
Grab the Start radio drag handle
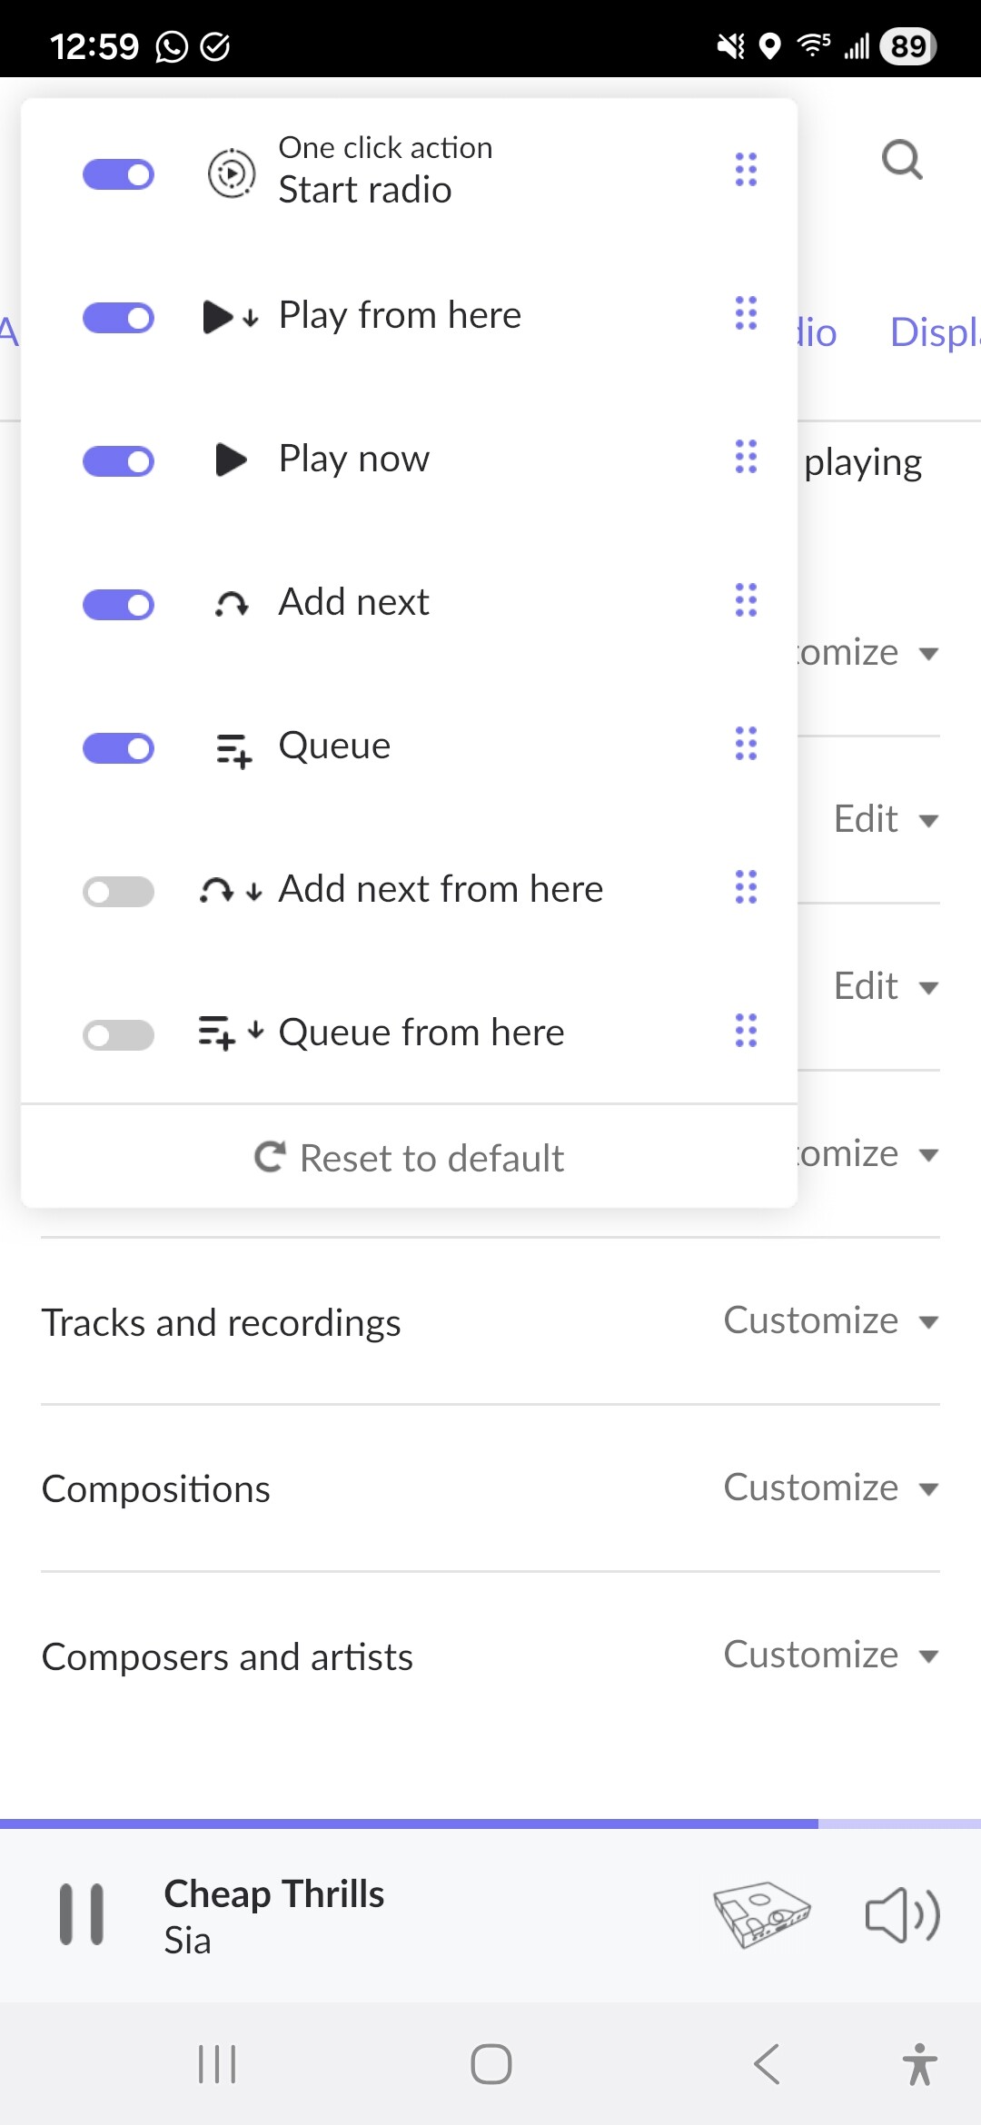(746, 170)
